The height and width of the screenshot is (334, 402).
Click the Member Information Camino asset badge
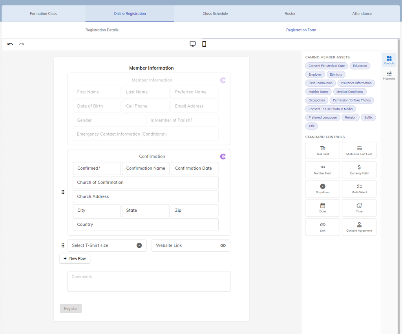[x=223, y=80]
